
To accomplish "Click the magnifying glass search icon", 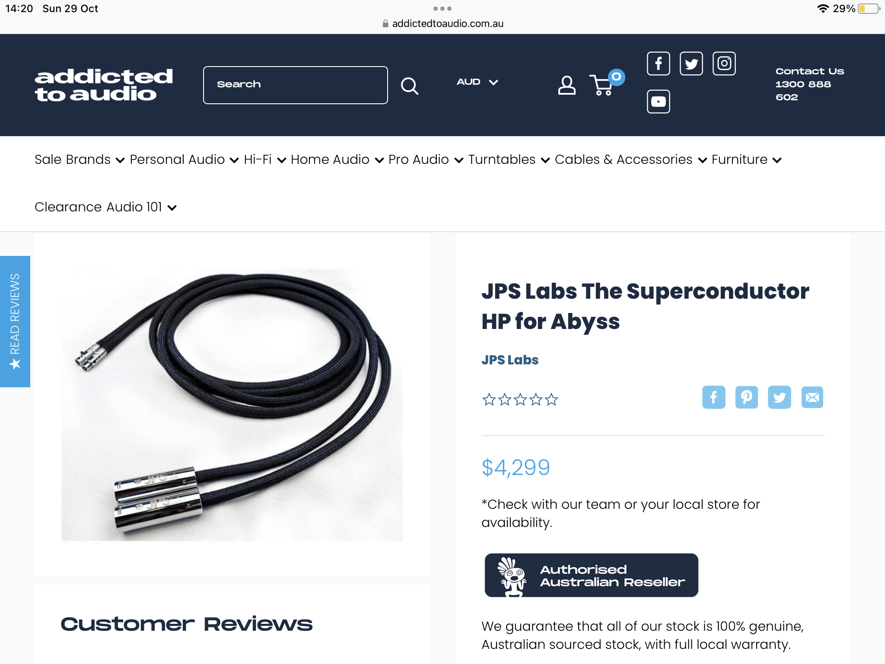I will point(409,86).
